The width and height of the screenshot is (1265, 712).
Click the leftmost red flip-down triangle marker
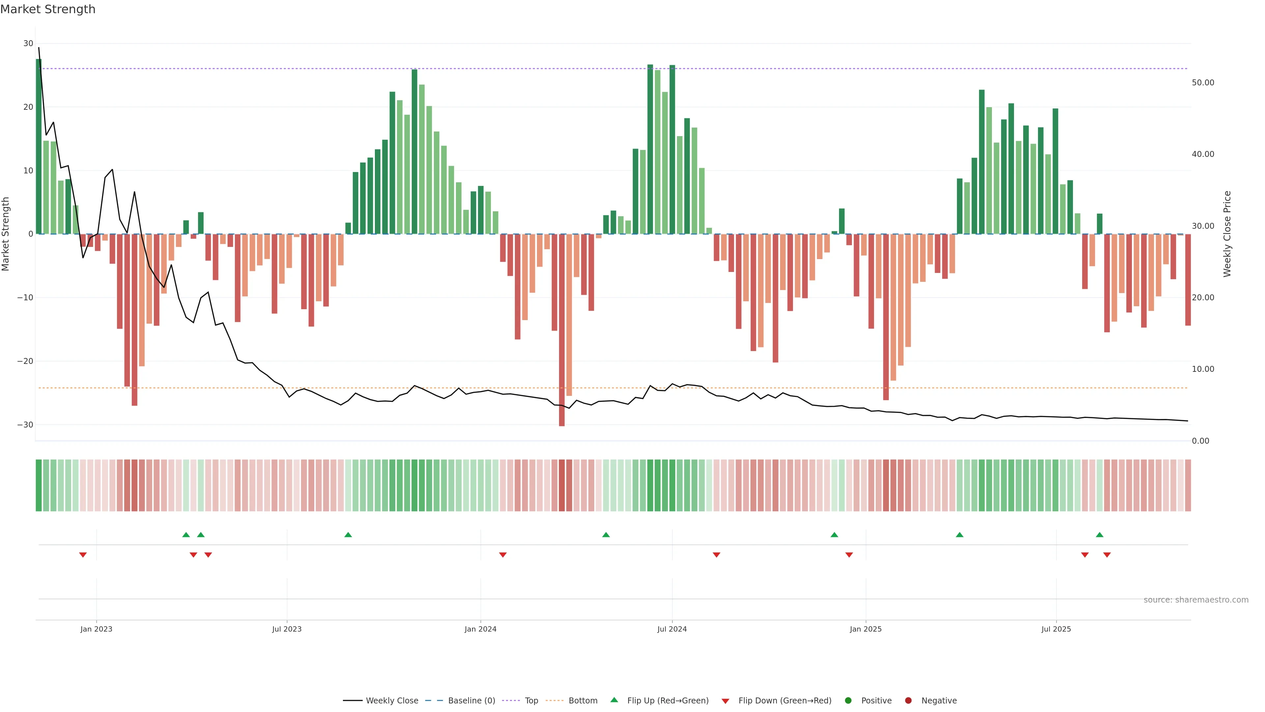tap(83, 555)
